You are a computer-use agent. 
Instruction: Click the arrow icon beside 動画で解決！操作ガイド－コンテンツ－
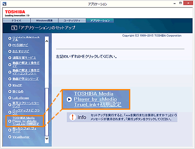click(10, 72)
